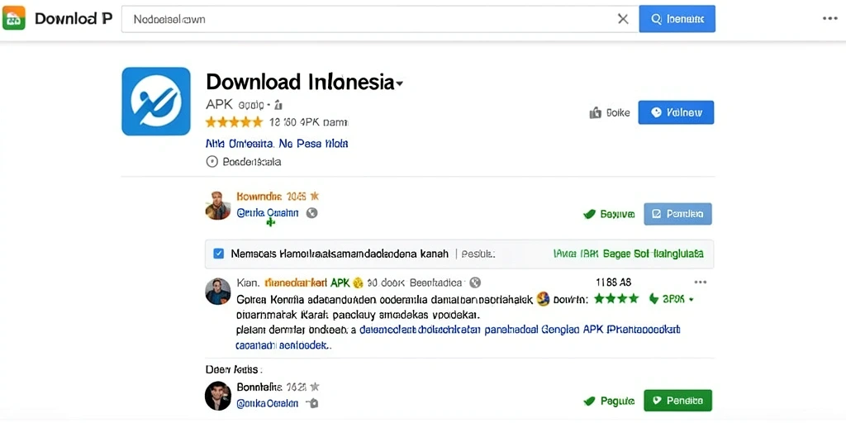Click the grey globe icon beside first username
Viewport: 846px width, 423px height.
(x=311, y=212)
